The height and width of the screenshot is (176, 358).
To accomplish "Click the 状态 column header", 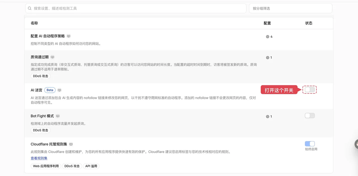I will (x=309, y=23).
